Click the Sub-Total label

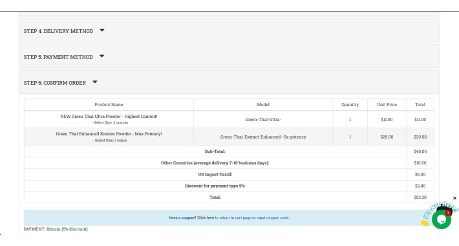(x=215, y=151)
